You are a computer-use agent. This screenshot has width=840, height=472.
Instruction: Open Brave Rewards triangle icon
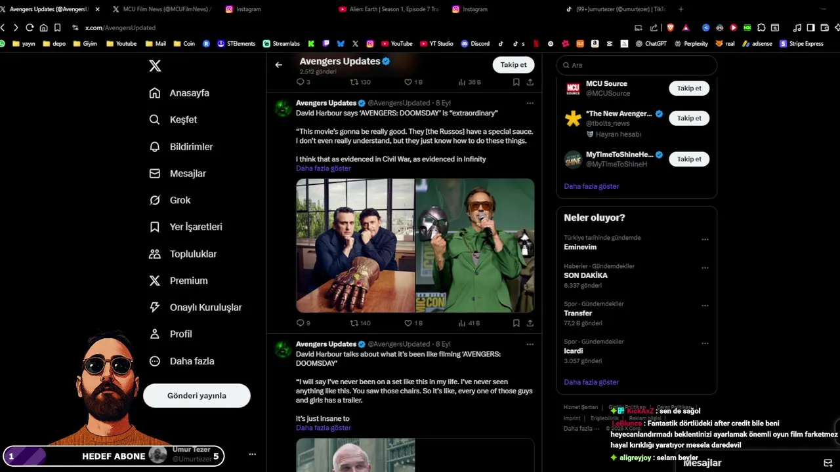coord(686,28)
